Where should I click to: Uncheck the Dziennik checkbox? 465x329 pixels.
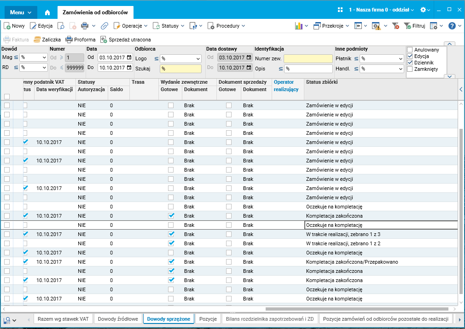pos(410,63)
